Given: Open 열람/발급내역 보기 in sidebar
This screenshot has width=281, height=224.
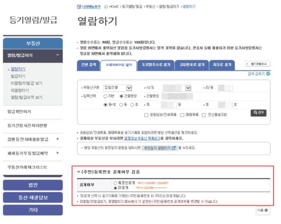Looking at the screenshot, I should 27,97.
